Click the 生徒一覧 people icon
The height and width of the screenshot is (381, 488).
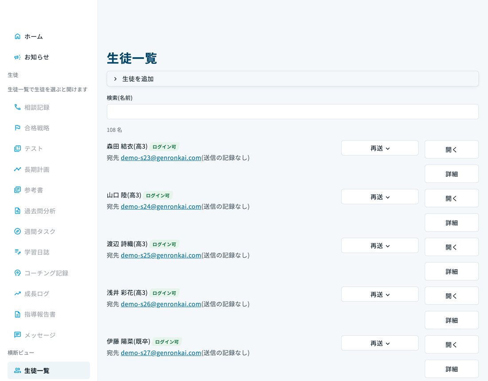click(x=17, y=370)
